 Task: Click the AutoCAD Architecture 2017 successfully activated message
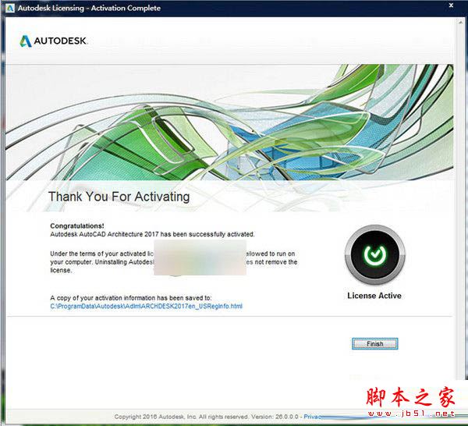click(152, 233)
